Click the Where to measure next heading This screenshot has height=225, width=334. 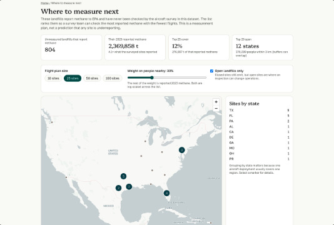click(x=79, y=11)
